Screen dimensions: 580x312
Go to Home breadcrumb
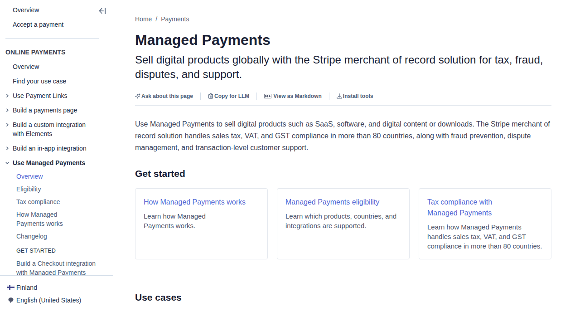click(143, 19)
